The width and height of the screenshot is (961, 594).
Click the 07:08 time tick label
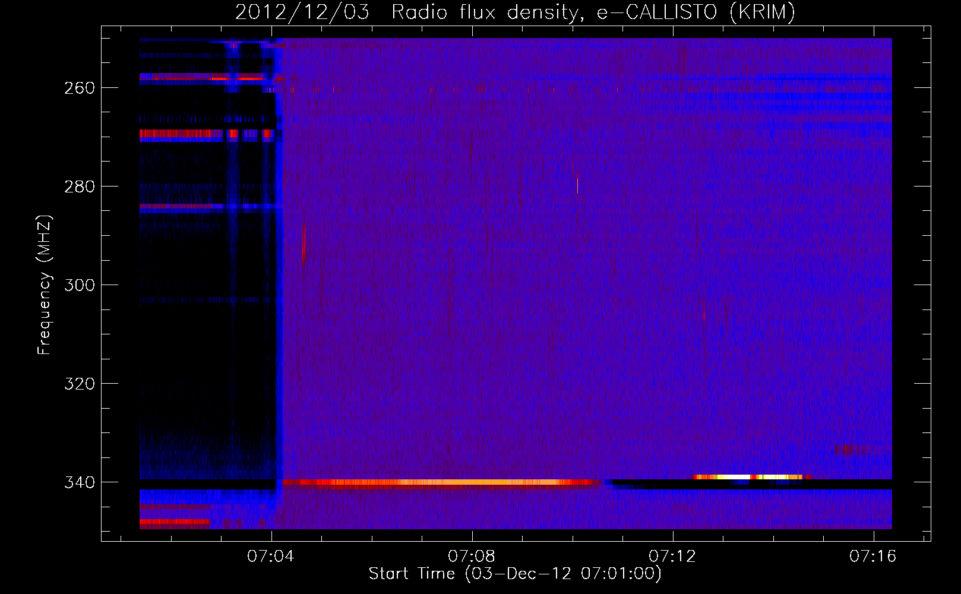pyautogui.click(x=472, y=557)
